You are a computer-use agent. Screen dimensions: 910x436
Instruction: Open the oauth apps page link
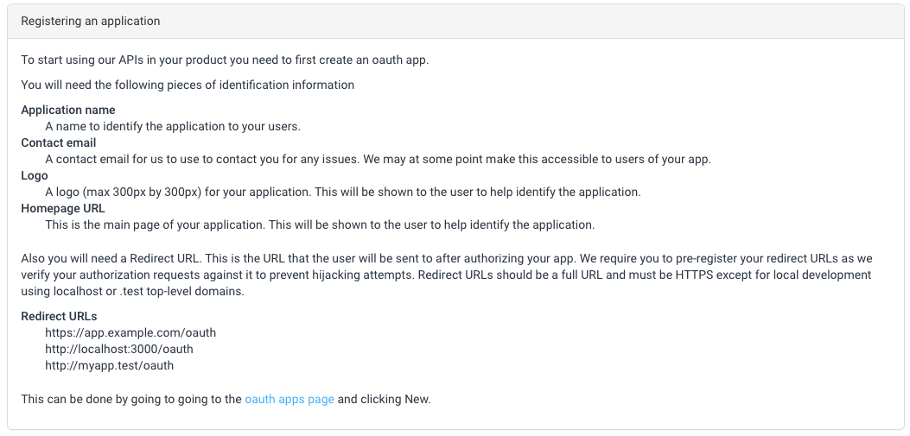289,399
